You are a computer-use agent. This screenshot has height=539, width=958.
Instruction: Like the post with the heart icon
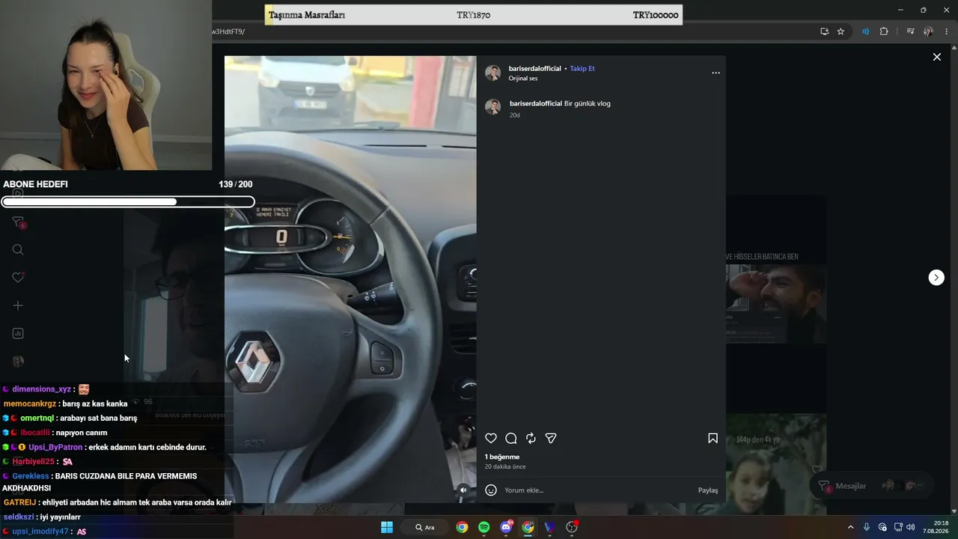click(491, 439)
